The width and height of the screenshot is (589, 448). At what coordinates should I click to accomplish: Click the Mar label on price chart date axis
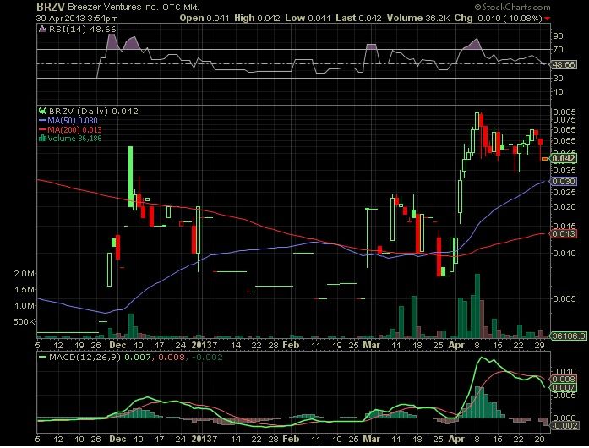click(372, 345)
